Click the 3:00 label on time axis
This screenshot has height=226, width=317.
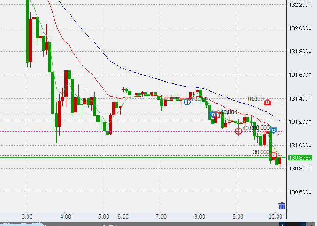pos(27,216)
